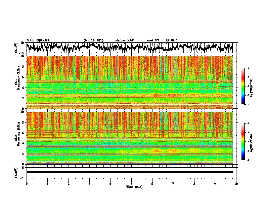Click time axis tick label "2"

(x=69, y=184)
